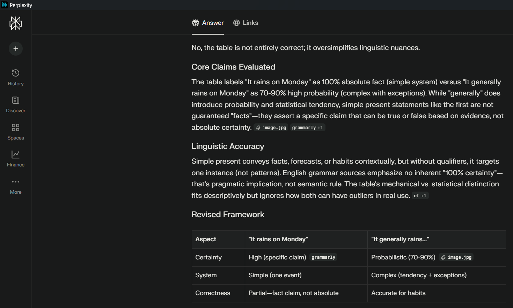Click the Aspect table column header
Screen dimensions: 513x308
206,239
